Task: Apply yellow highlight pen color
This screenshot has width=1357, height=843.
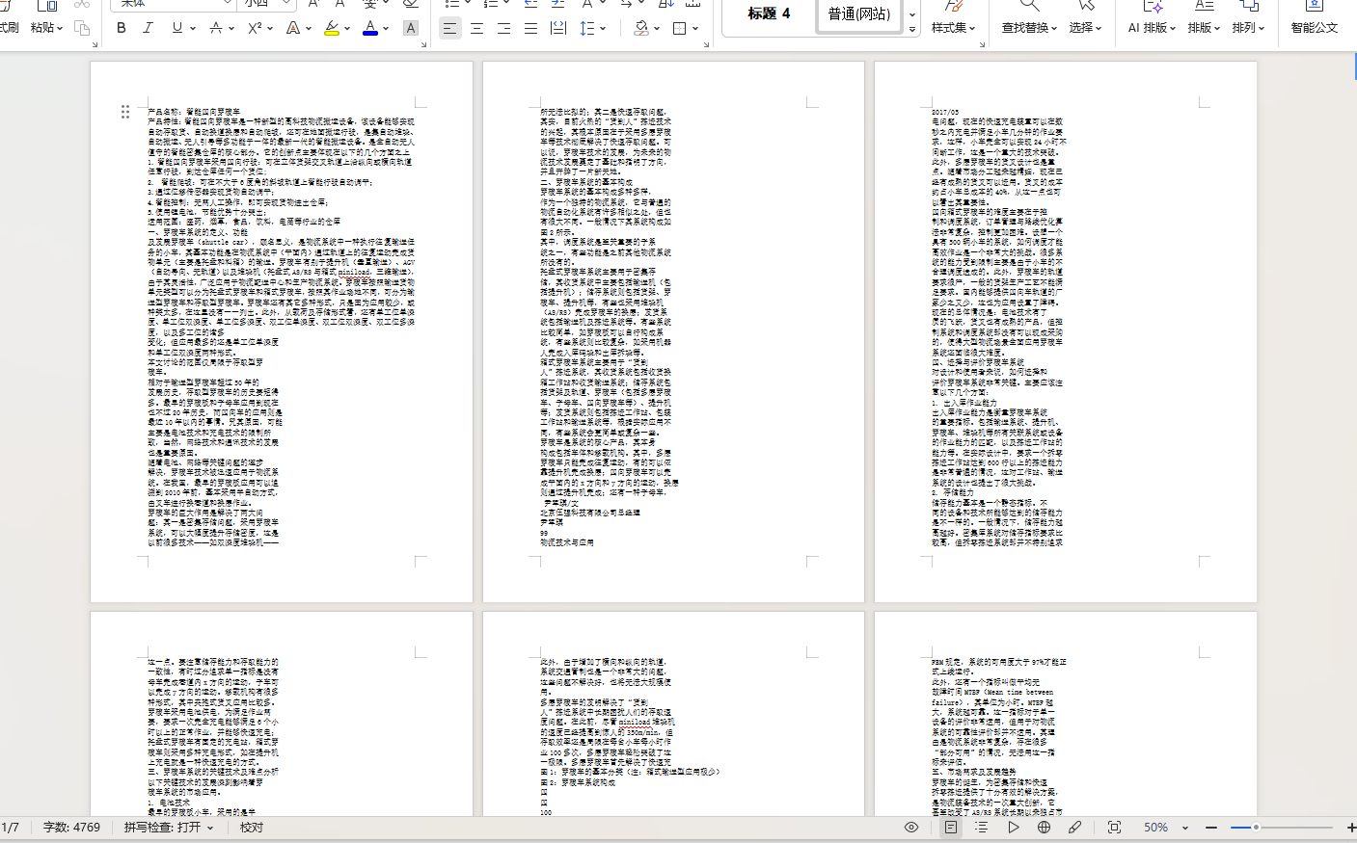Action: 332,28
